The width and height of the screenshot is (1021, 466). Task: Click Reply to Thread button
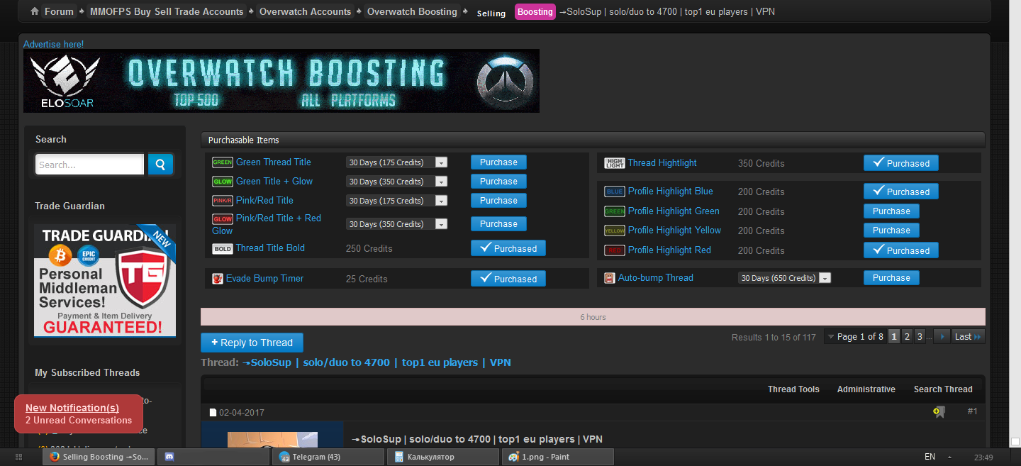click(x=252, y=343)
